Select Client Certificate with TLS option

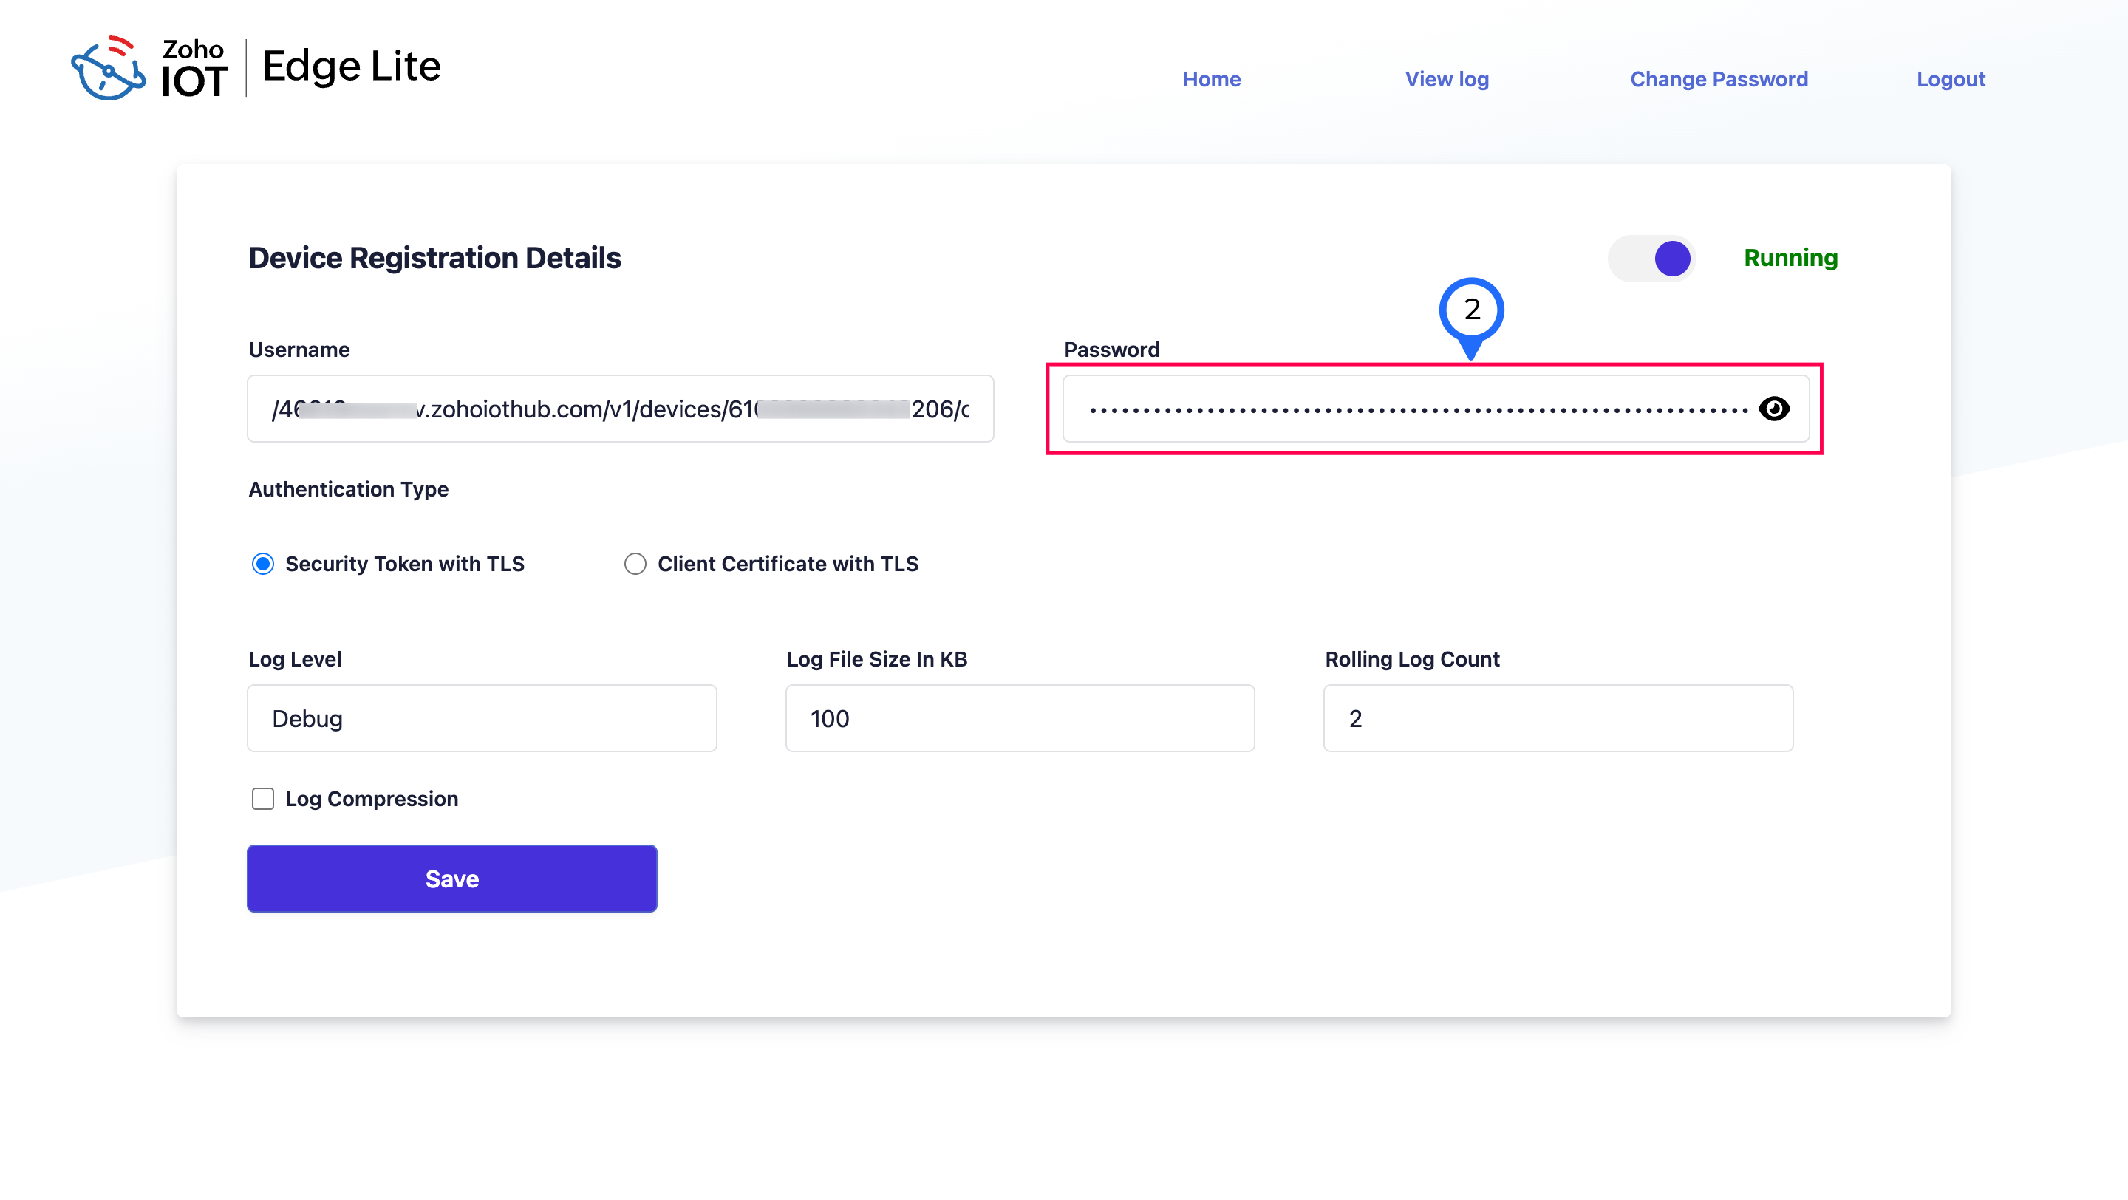click(635, 564)
